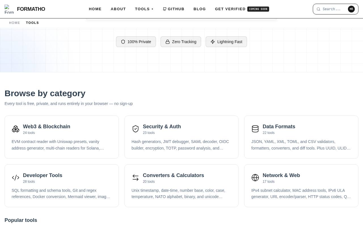Click the "22 tools" count text
363x227 pixels.
pyautogui.click(x=269, y=133)
